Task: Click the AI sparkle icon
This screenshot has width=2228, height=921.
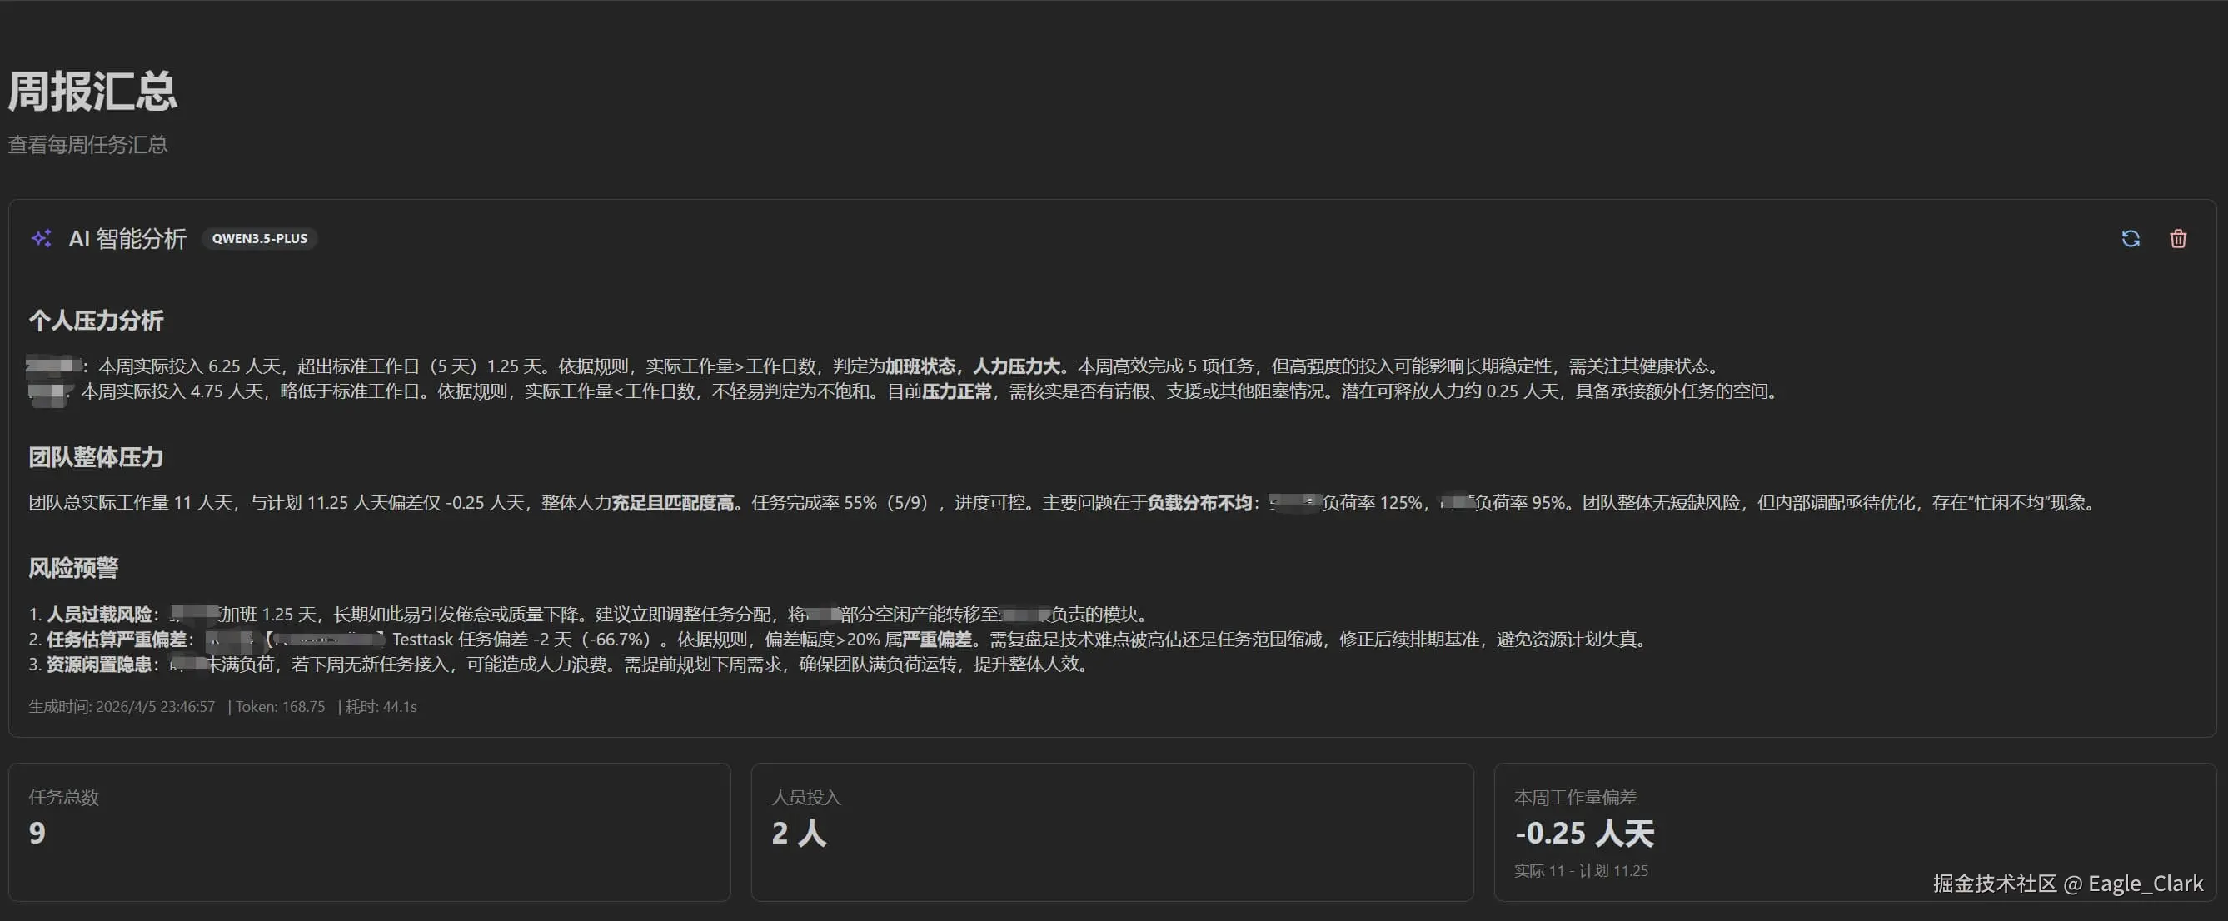Action: point(42,239)
